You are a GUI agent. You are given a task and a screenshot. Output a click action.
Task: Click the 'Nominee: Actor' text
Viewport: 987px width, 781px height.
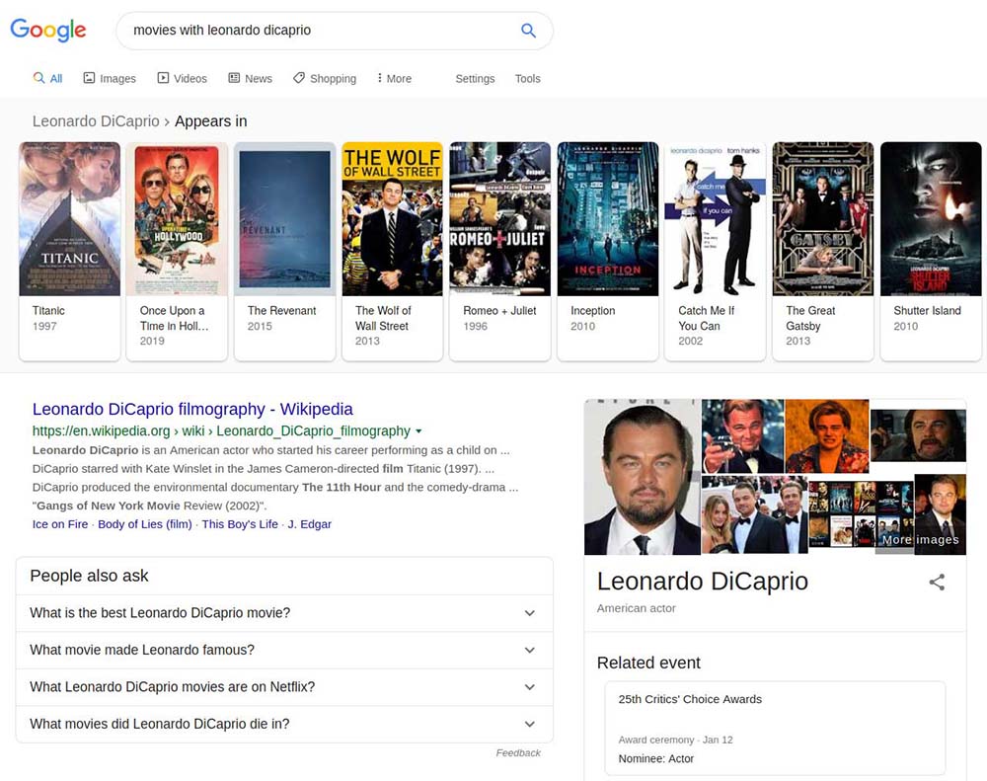[x=656, y=759]
